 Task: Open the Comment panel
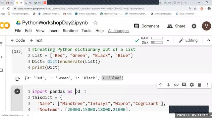[146, 26]
